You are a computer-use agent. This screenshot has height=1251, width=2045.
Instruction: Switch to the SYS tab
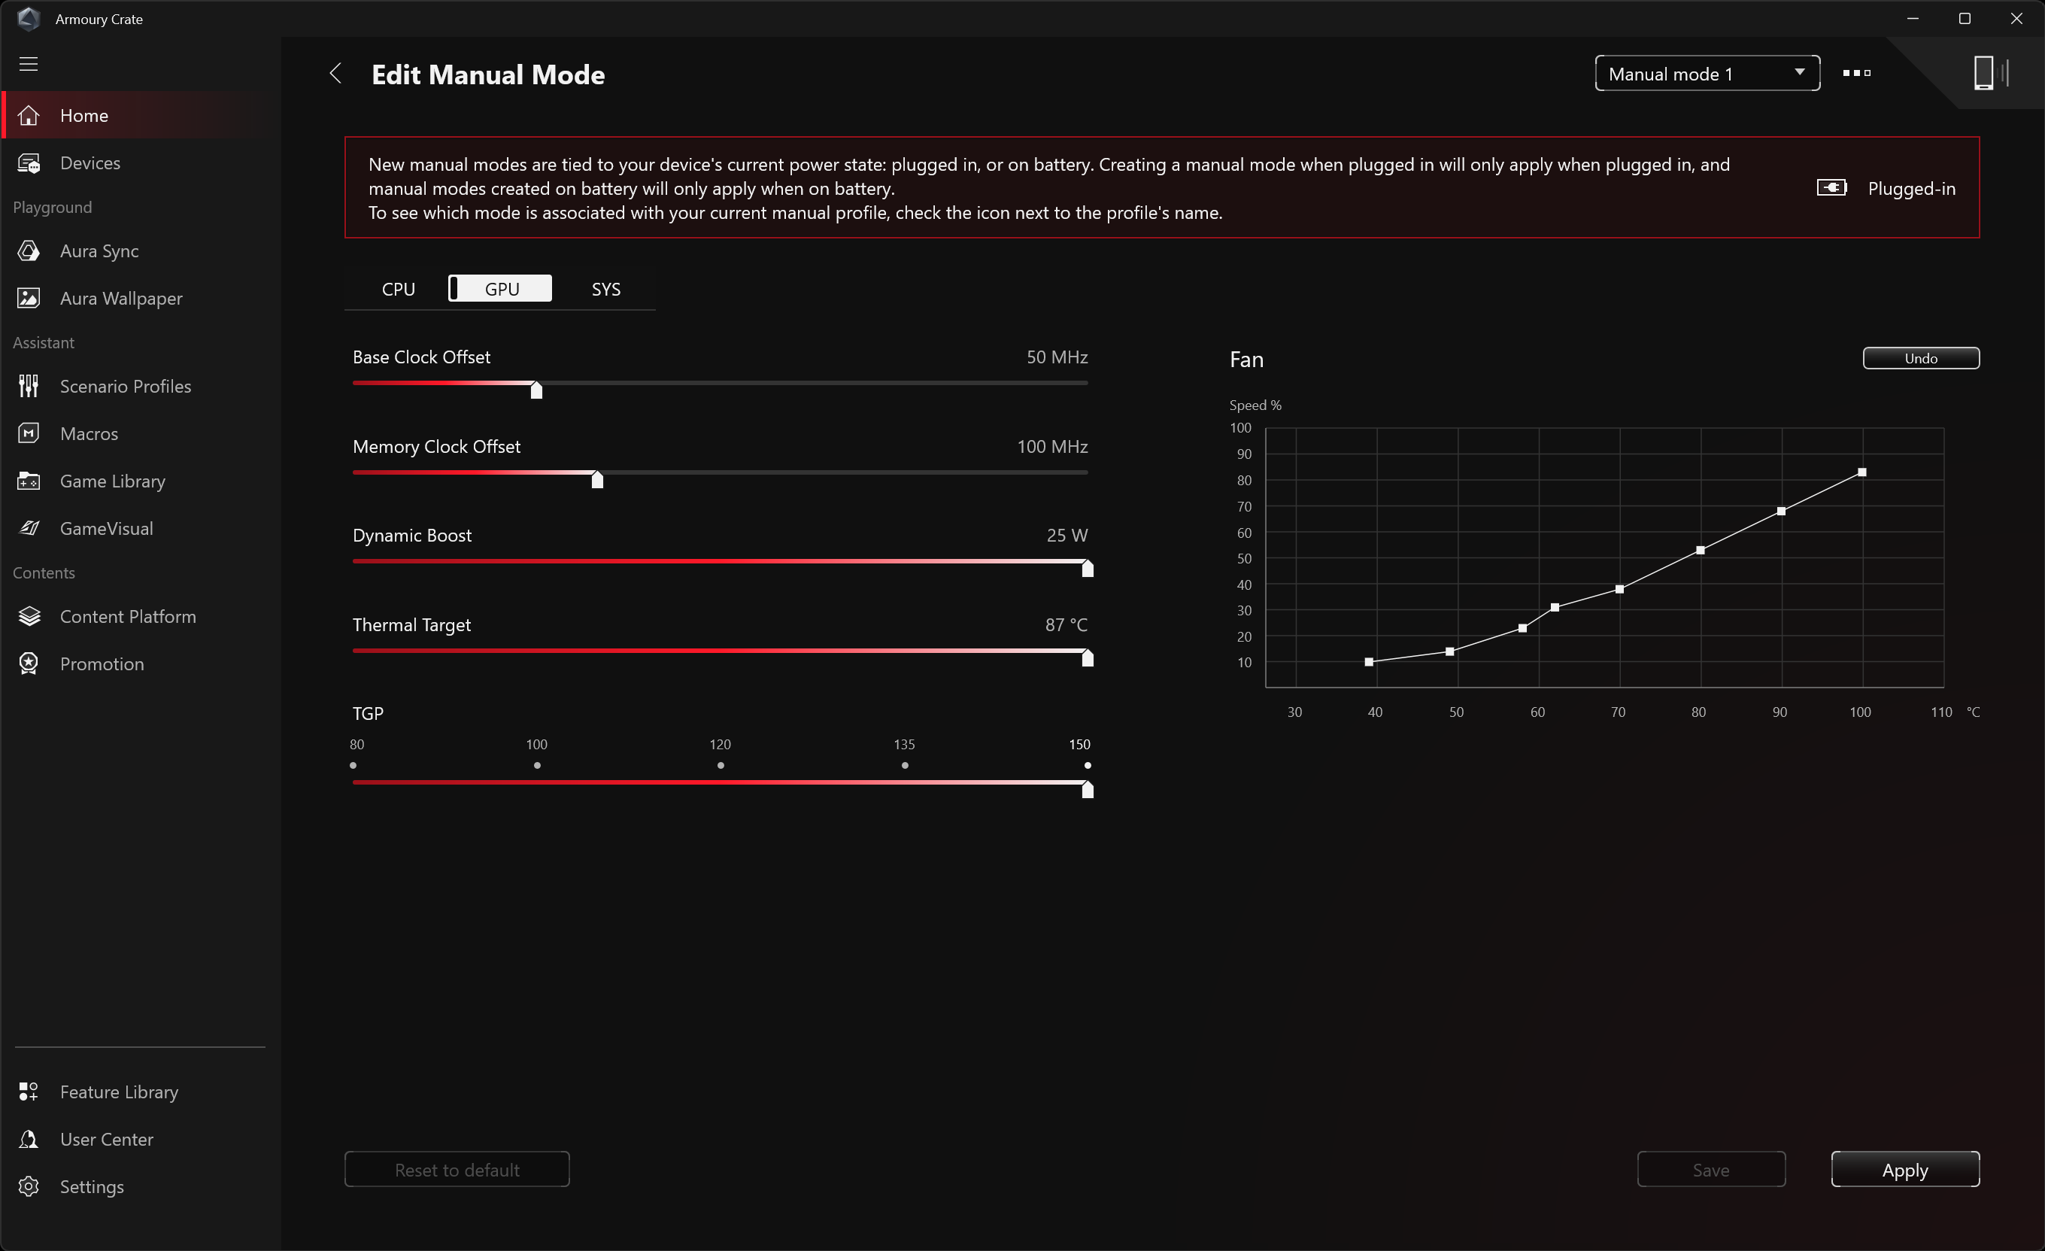coord(605,289)
